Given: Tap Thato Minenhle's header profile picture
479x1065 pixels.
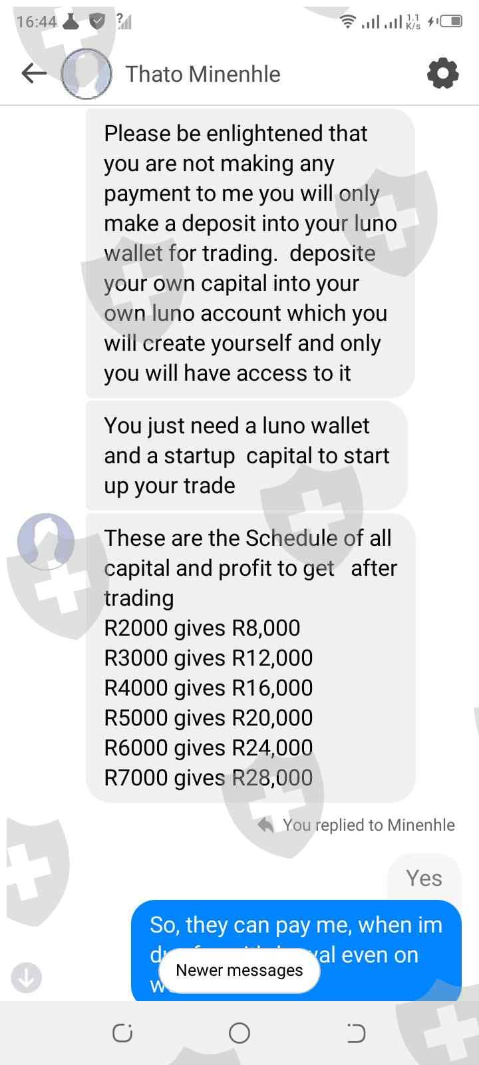Looking at the screenshot, I should tap(86, 74).
